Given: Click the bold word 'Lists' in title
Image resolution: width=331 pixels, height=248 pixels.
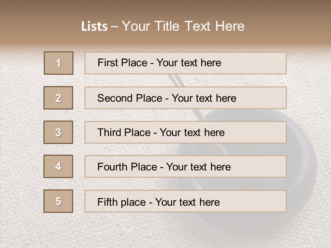Looking at the screenshot, I should 94,27.
